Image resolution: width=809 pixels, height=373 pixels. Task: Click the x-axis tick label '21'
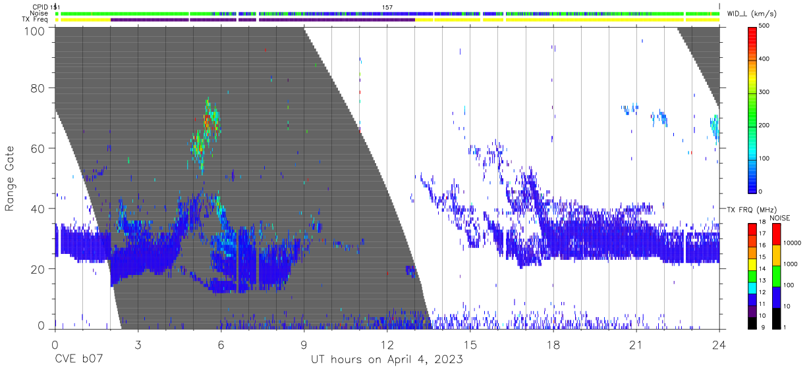tap(636, 345)
